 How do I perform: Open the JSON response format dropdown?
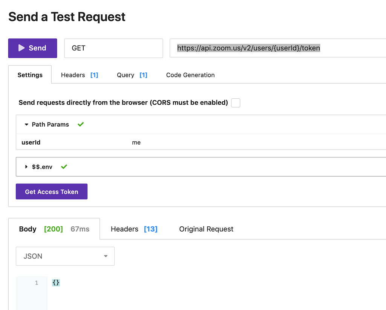(x=65, y=256)
